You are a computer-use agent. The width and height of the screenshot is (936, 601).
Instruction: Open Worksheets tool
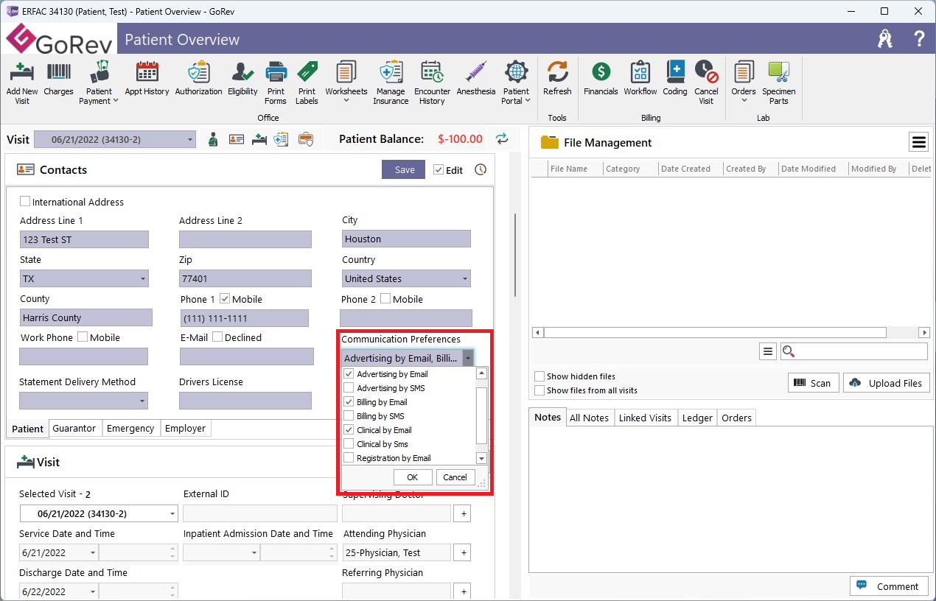(346, 72)
